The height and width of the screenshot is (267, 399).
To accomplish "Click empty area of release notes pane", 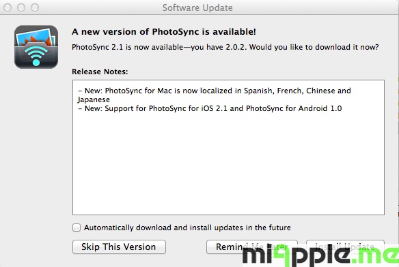I will 228,165.
